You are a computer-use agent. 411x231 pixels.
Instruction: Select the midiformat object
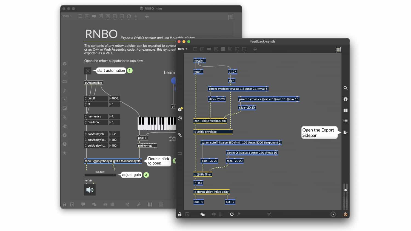147,146
